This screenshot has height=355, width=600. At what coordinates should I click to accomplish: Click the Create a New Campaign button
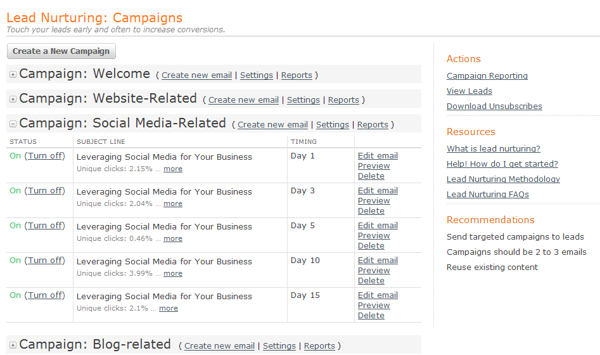(x=61, y=51)
